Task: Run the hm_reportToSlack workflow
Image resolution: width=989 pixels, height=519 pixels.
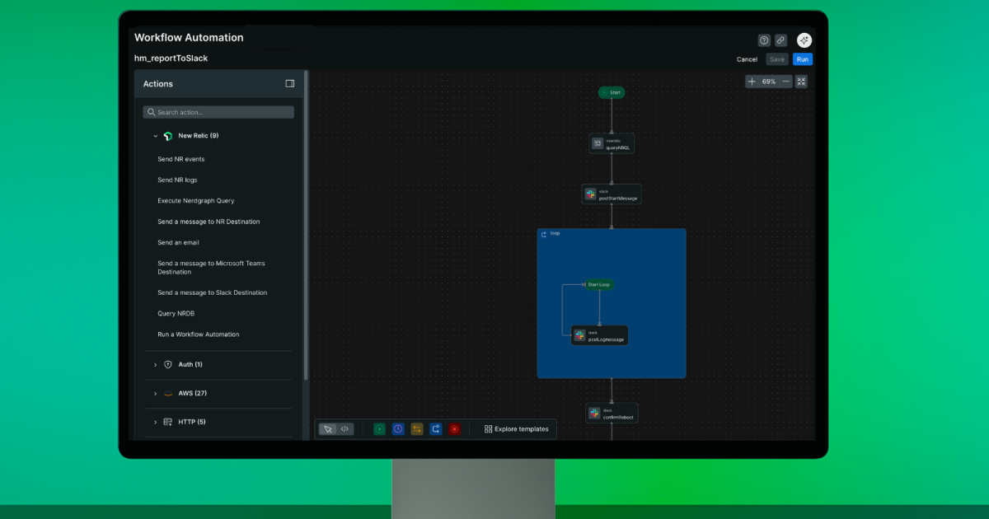Action: [x=802, y=58]
